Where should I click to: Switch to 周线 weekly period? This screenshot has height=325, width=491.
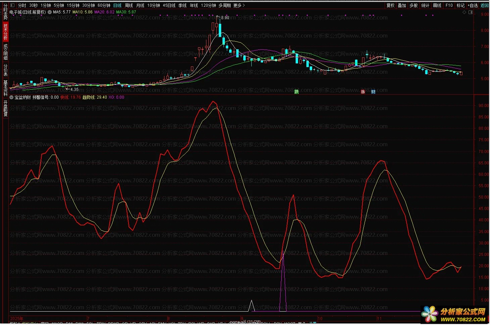(x=129, y=5)
